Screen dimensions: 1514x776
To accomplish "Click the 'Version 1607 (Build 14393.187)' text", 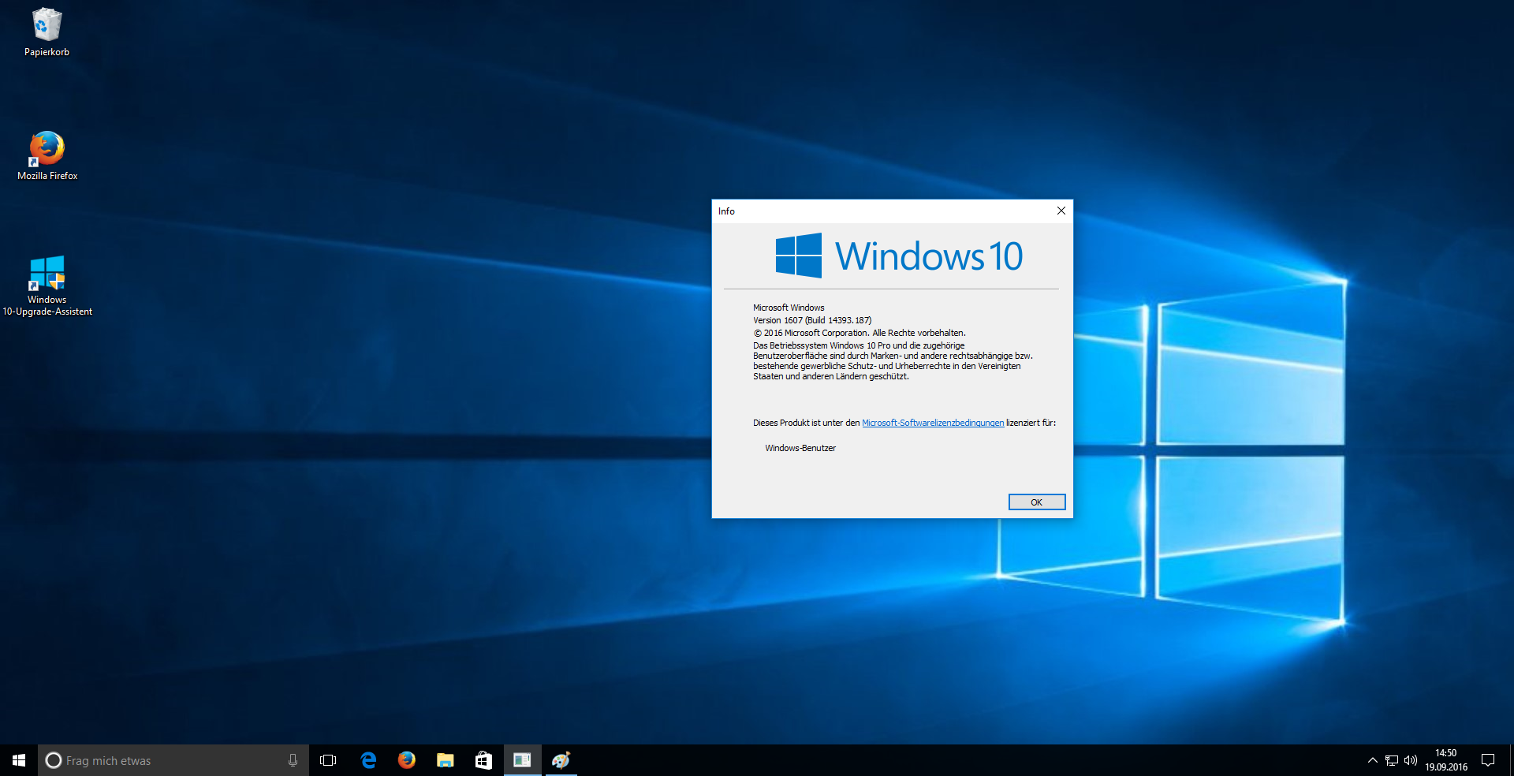I will coord(812,320).
